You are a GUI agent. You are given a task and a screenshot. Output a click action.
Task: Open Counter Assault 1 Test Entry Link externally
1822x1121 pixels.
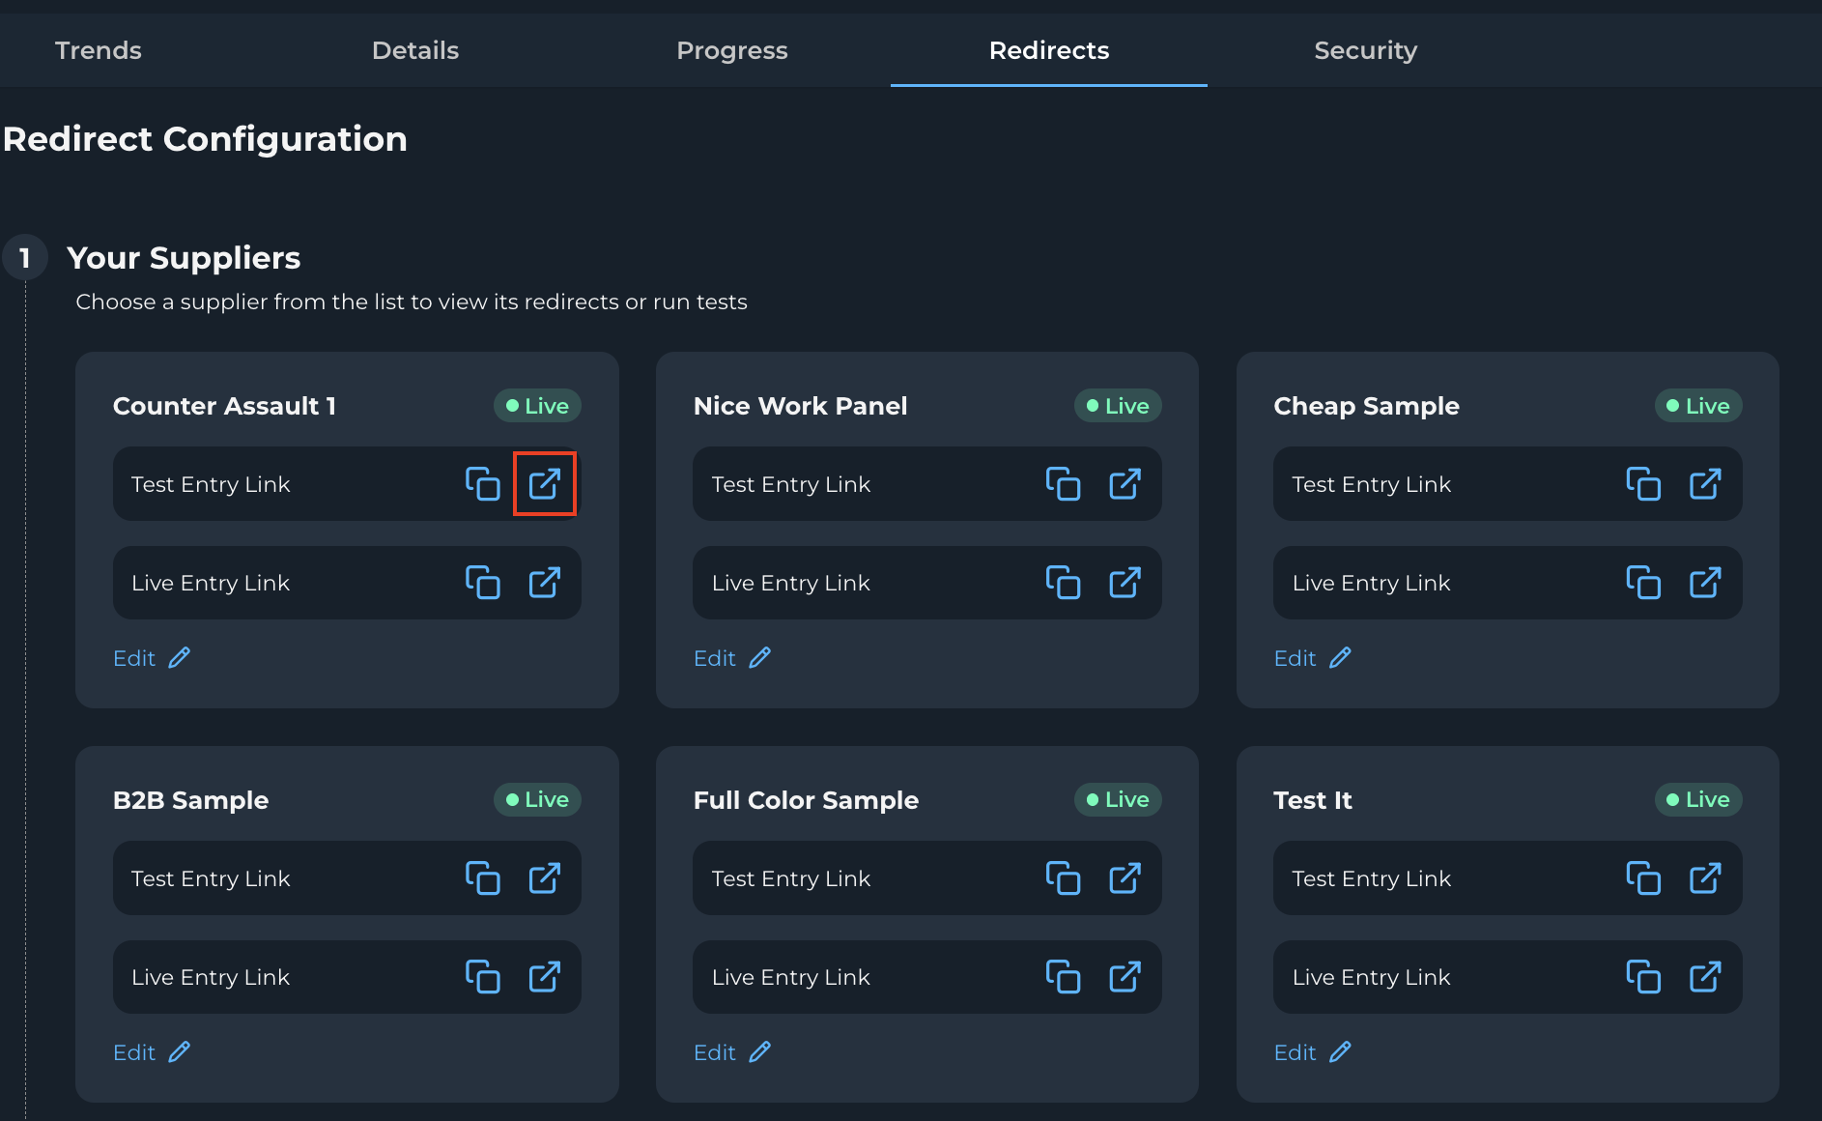click(x=545, y=484)
